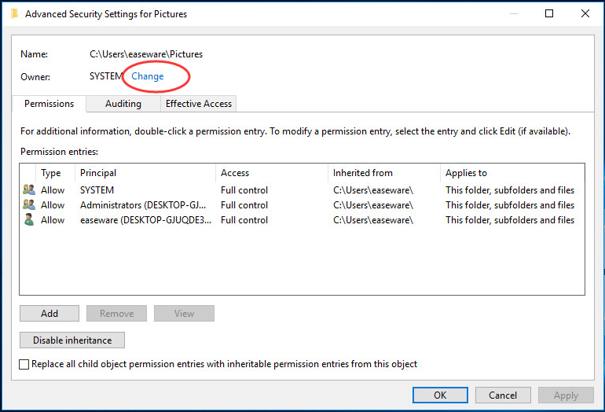
Task: Click the easeware user icon
Action: click(x=29, y=219)
